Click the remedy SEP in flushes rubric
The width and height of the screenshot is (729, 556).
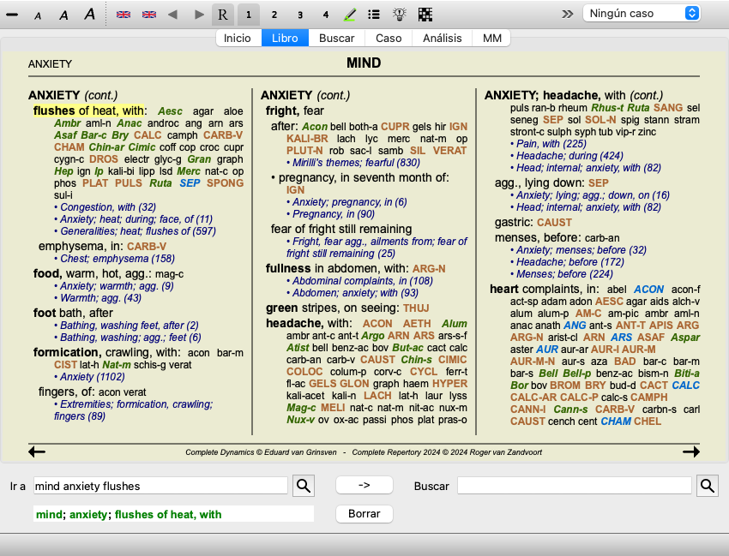(x=190, y=183)
